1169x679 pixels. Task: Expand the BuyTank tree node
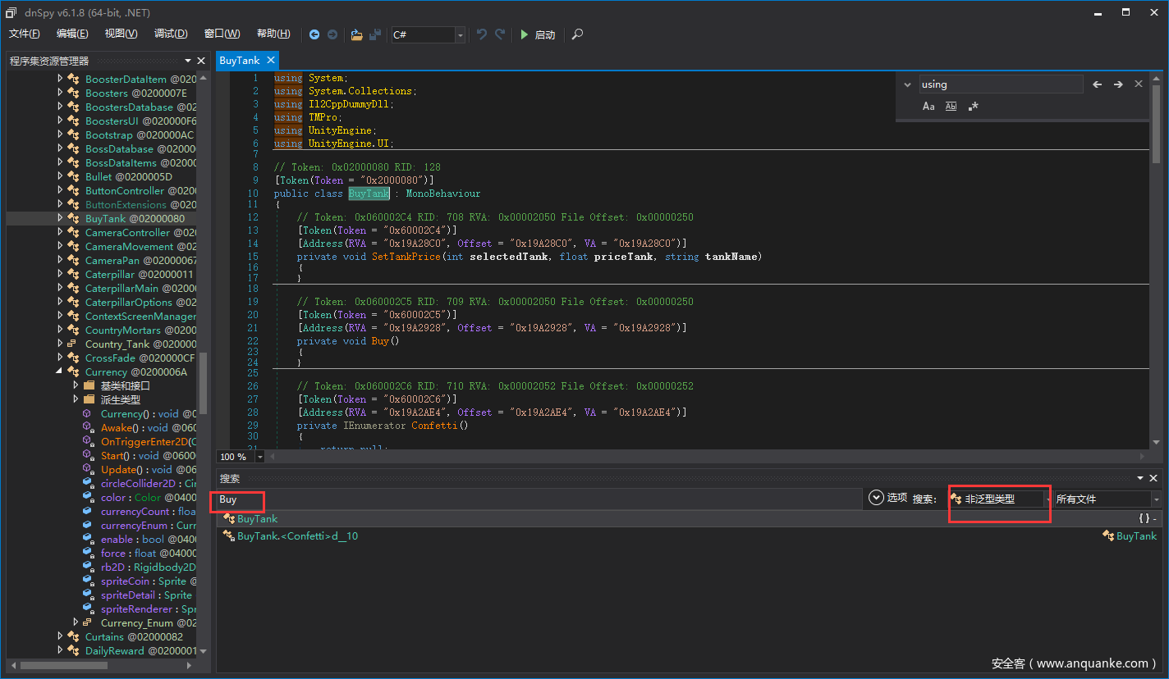click(60, 218)
